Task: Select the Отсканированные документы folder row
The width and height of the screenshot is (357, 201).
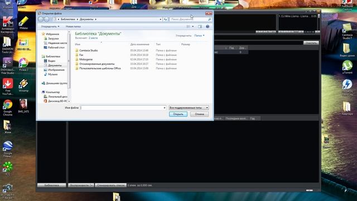Action: coord(126,64)
